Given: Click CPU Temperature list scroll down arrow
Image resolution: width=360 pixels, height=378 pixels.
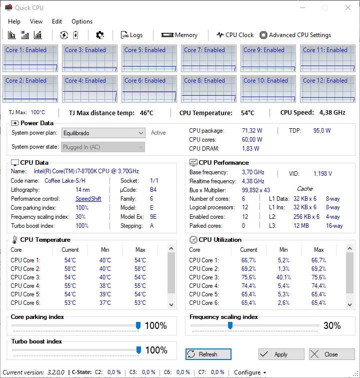Looking at the screenshot, I should pos(171,305).
